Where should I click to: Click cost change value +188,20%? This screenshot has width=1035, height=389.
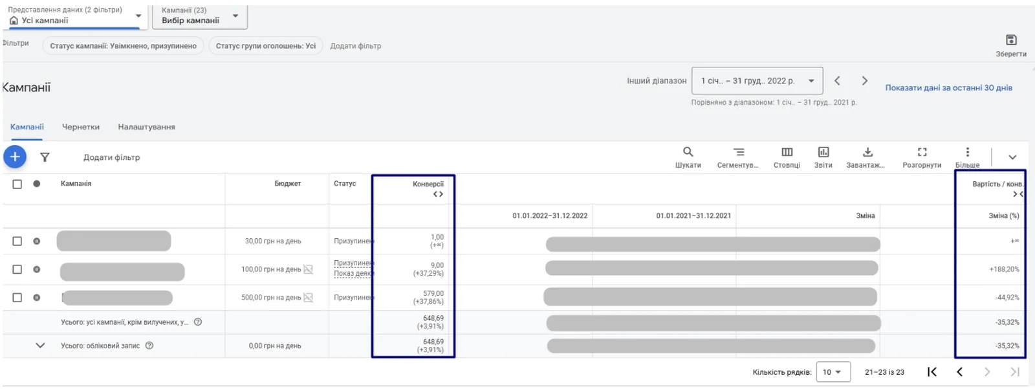[x=1004, y=269]
